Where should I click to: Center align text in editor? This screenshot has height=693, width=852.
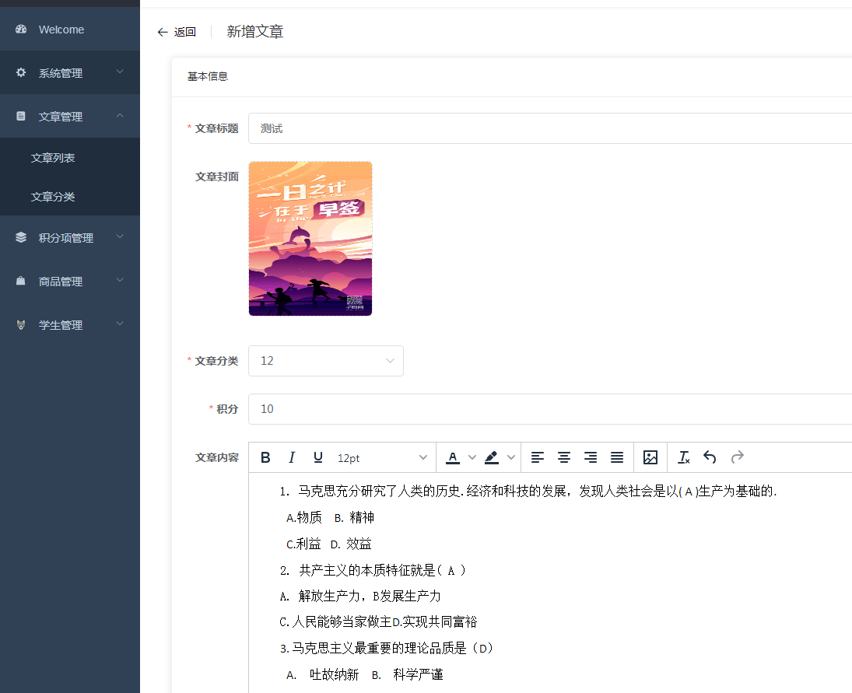click(x=564, y=458)
